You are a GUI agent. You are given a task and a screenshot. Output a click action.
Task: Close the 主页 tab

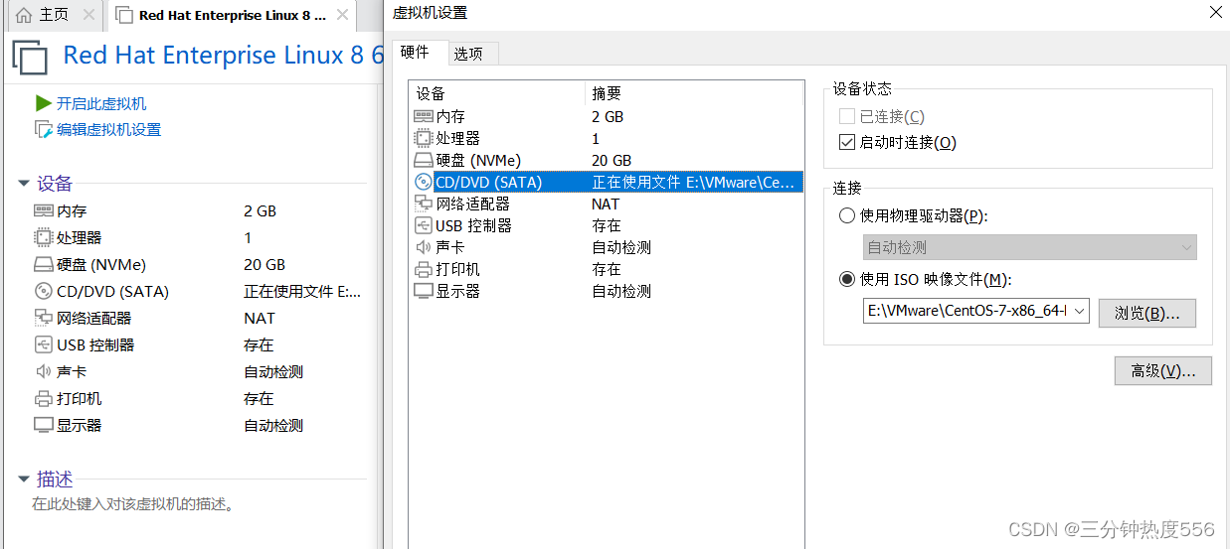[x=88, y=15]
